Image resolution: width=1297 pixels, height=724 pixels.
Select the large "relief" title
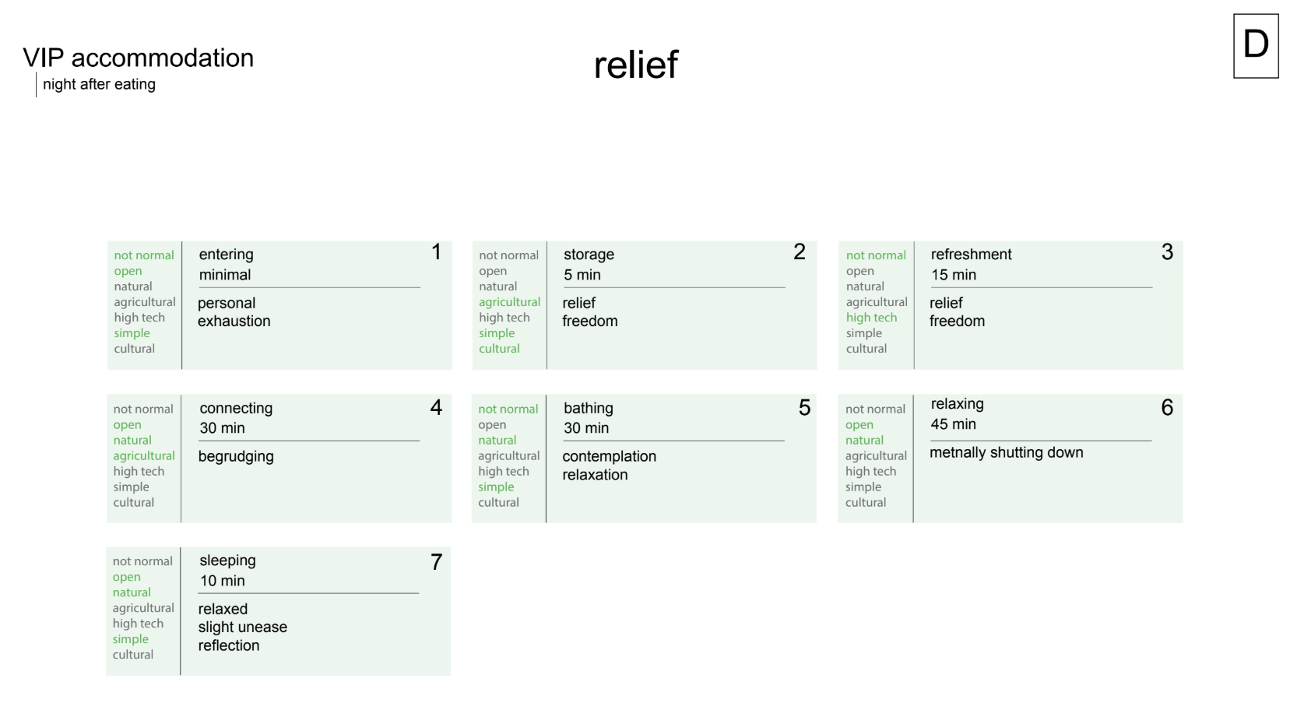click(x=635, y=65)
